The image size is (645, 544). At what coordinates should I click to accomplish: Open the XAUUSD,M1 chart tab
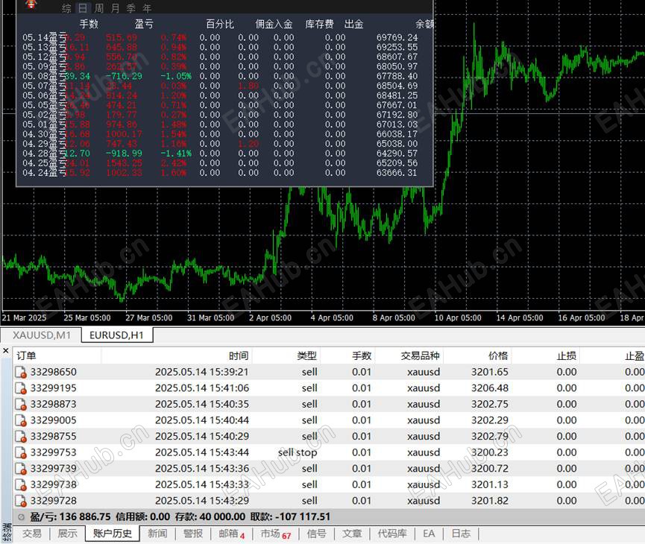pyautogui.click(x=42, y=335)
